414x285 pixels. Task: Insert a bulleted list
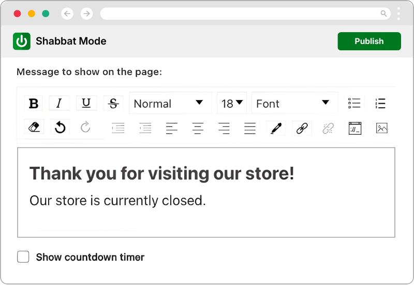coord(354,103)
